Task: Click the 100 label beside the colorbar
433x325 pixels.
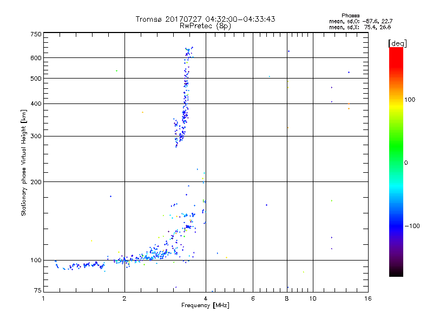Action: [x=410, y=100]
